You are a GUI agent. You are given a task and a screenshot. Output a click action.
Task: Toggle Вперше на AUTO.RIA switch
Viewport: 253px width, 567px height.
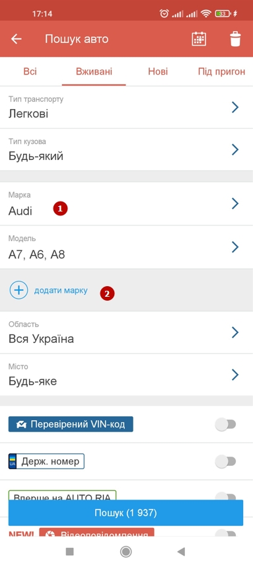(x=225, y=496)
